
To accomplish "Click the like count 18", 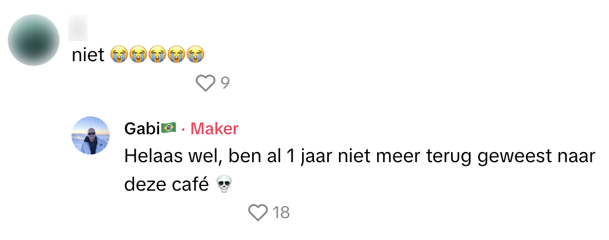I will click(x=281, y=213).
